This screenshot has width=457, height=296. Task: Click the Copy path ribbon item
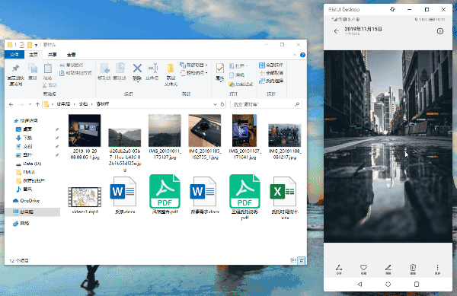[x=72, y=65]
